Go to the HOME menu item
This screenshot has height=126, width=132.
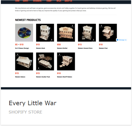click(x=17, y=1)
